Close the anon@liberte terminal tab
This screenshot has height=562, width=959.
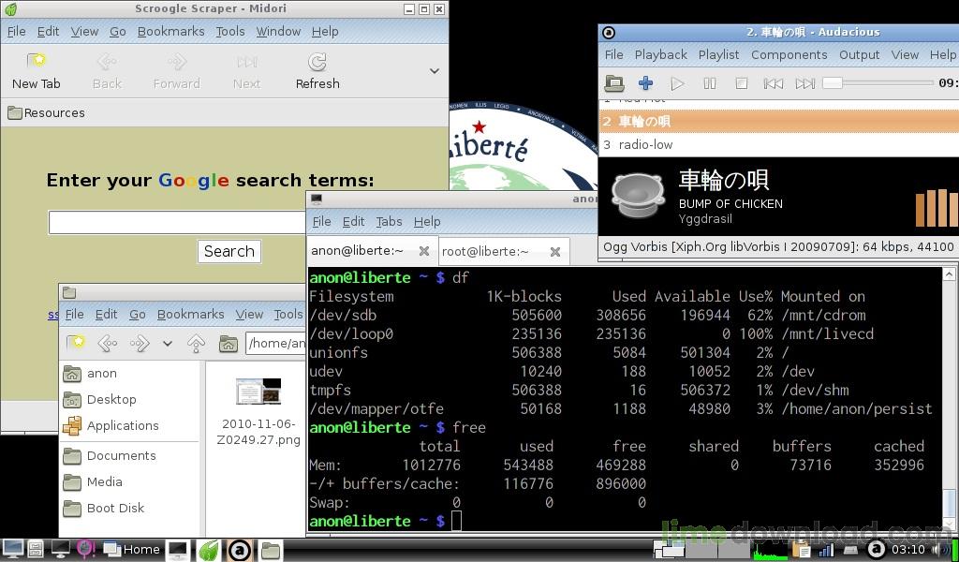[x=424, y=251]
